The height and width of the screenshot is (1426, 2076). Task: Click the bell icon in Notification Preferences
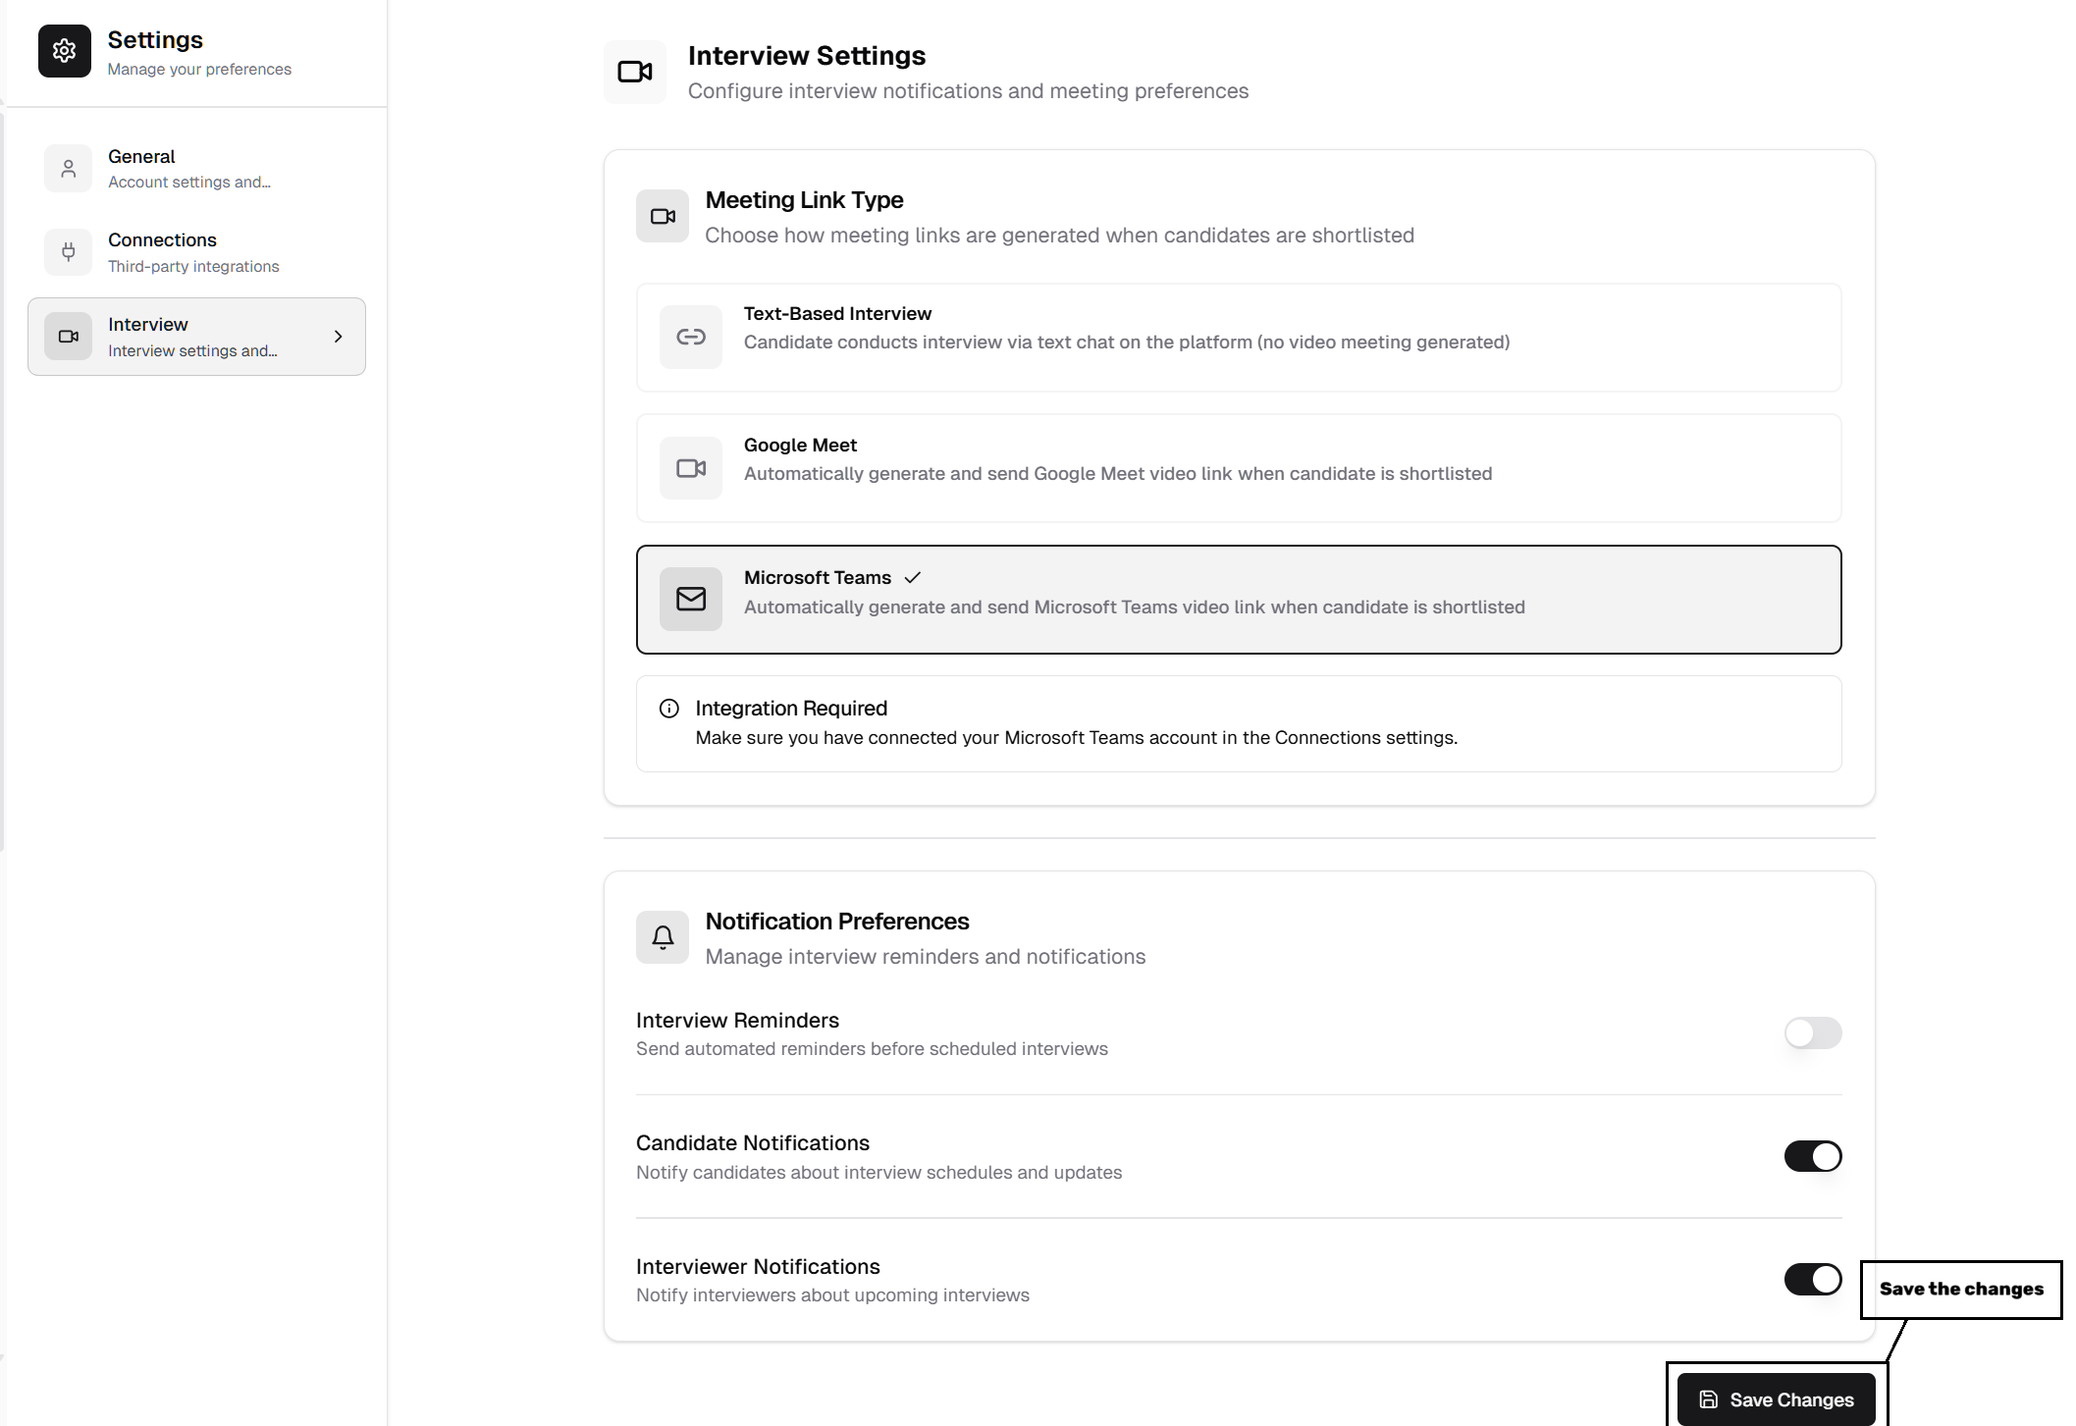point(663,937)
